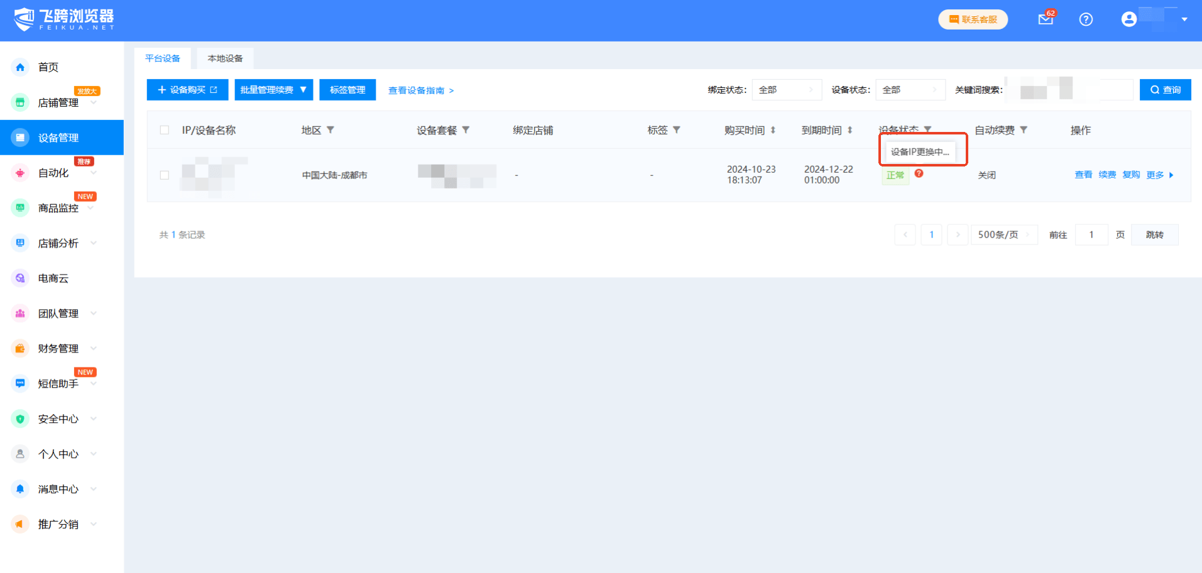Open 财务管理 in the sidebar

pyautogui.click(x=57, y=348)
